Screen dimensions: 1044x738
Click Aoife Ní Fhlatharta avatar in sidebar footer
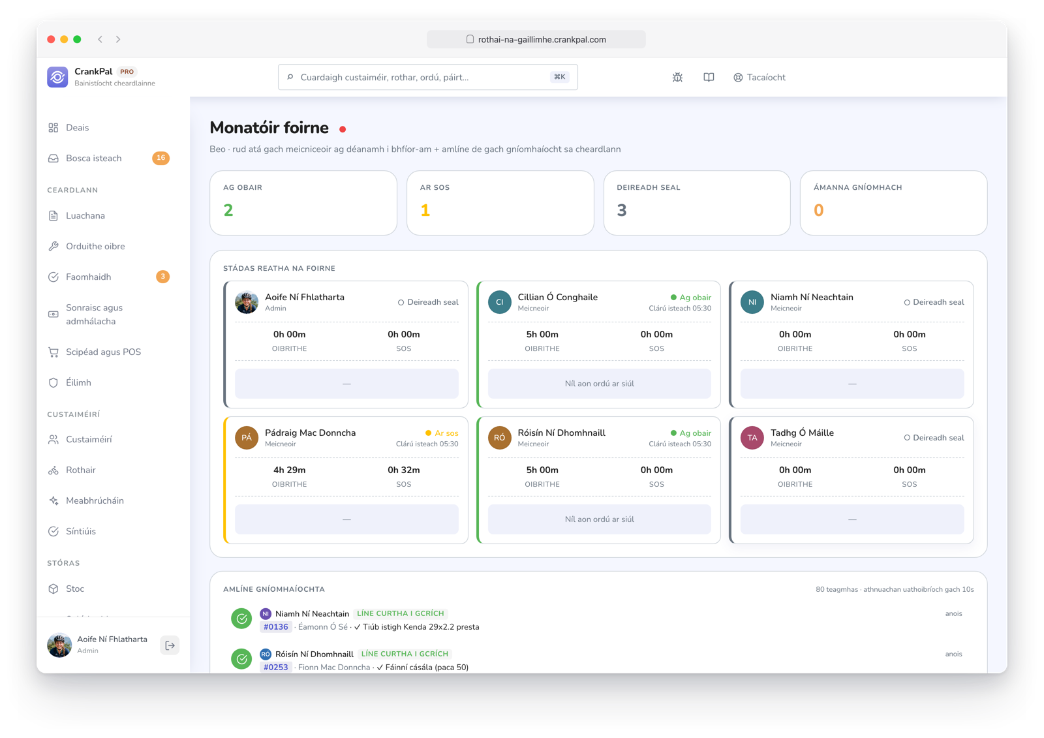(59, 645)
